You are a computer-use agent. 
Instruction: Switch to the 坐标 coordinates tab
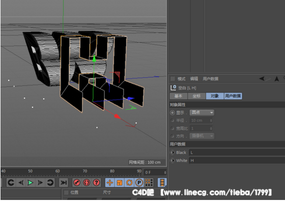tap(196, 96)
